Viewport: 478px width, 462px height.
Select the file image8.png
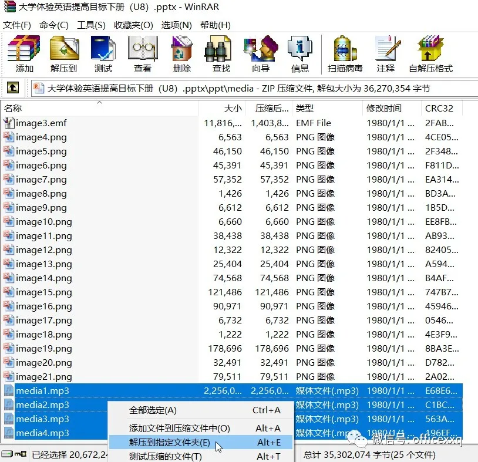[41, 193]
